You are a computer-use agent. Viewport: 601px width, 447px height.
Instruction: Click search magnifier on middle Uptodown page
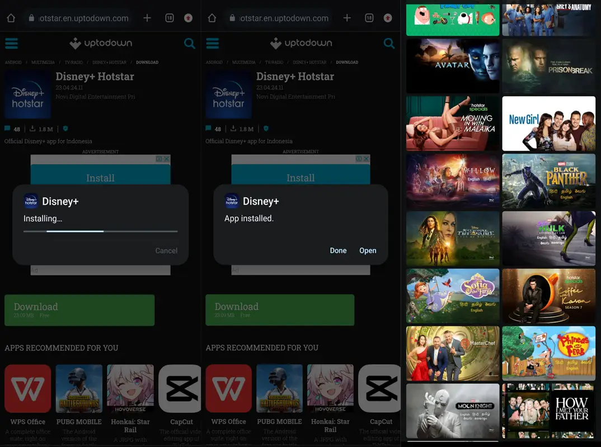pyautogui.click(x=389, y=43)
